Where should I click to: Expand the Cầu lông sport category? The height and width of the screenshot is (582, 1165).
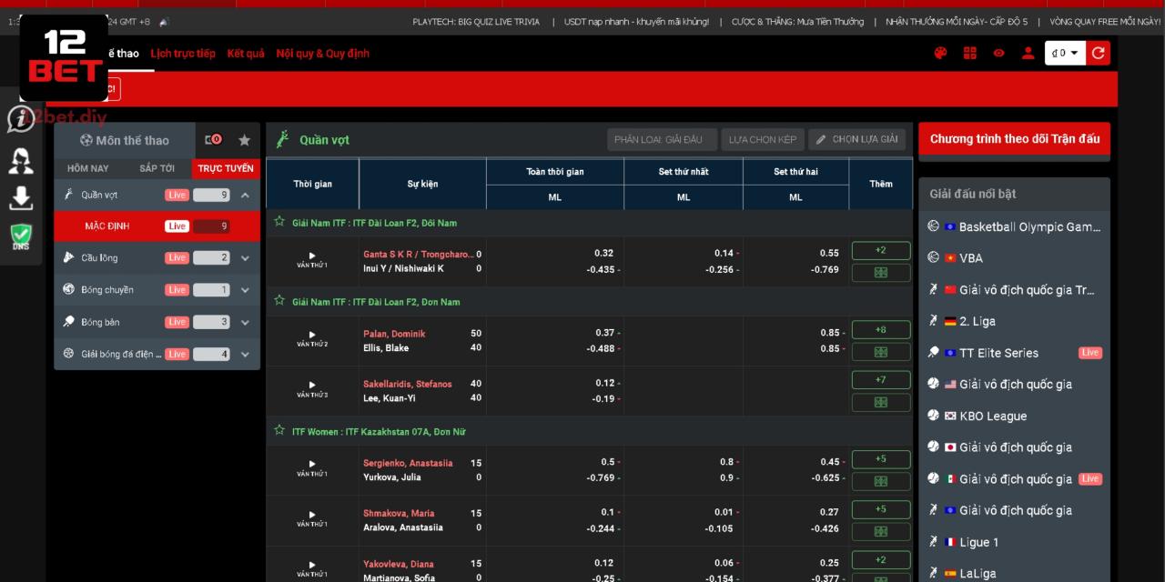point(245,258)
